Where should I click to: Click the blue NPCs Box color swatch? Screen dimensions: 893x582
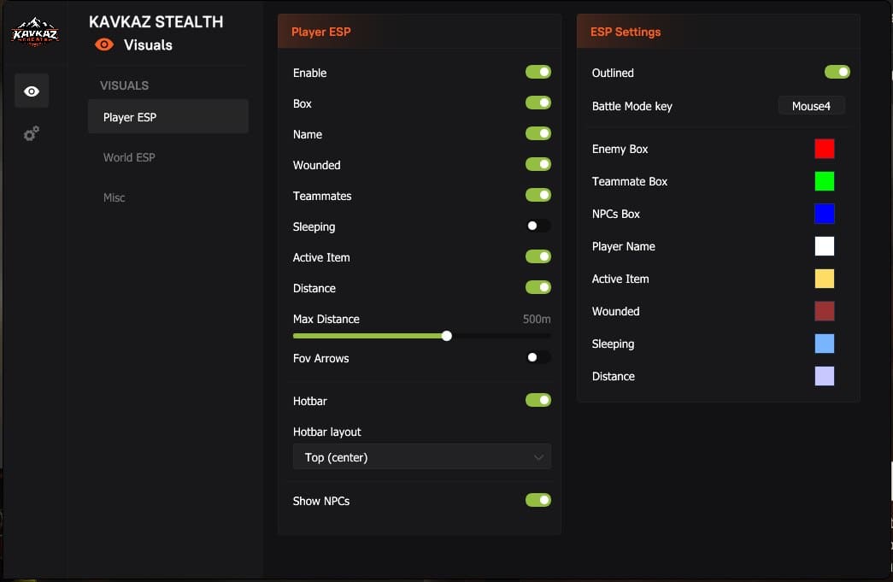(824, 214)
